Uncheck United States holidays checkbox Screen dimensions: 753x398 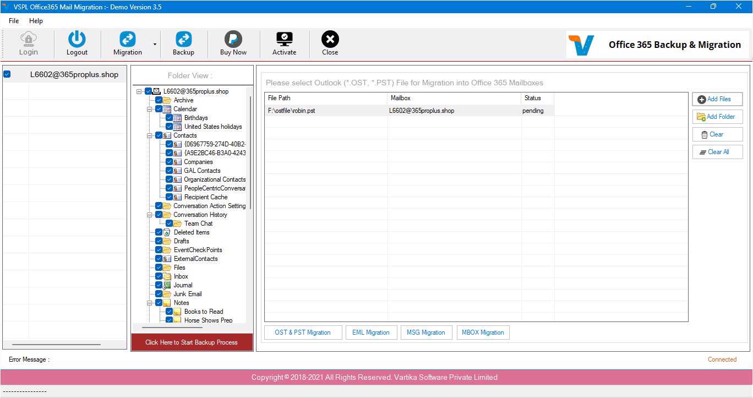[x=169, y=127]
